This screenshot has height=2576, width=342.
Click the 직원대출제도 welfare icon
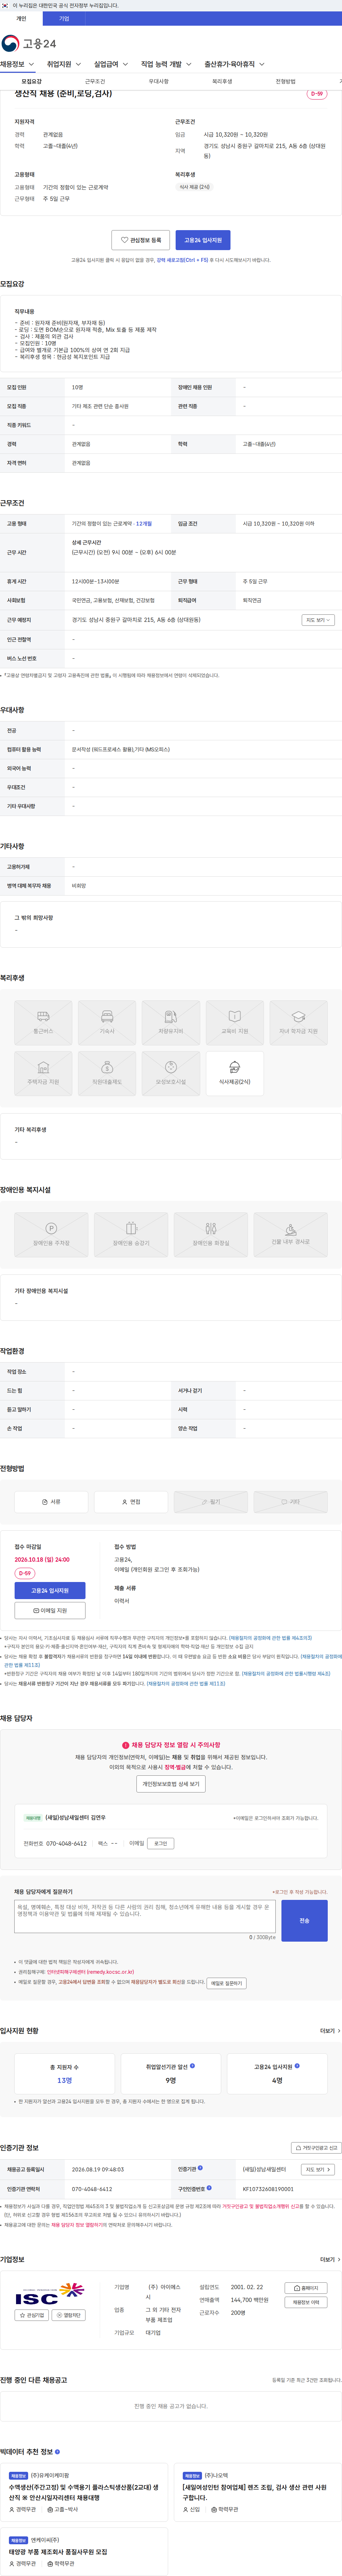(107, 1073)
